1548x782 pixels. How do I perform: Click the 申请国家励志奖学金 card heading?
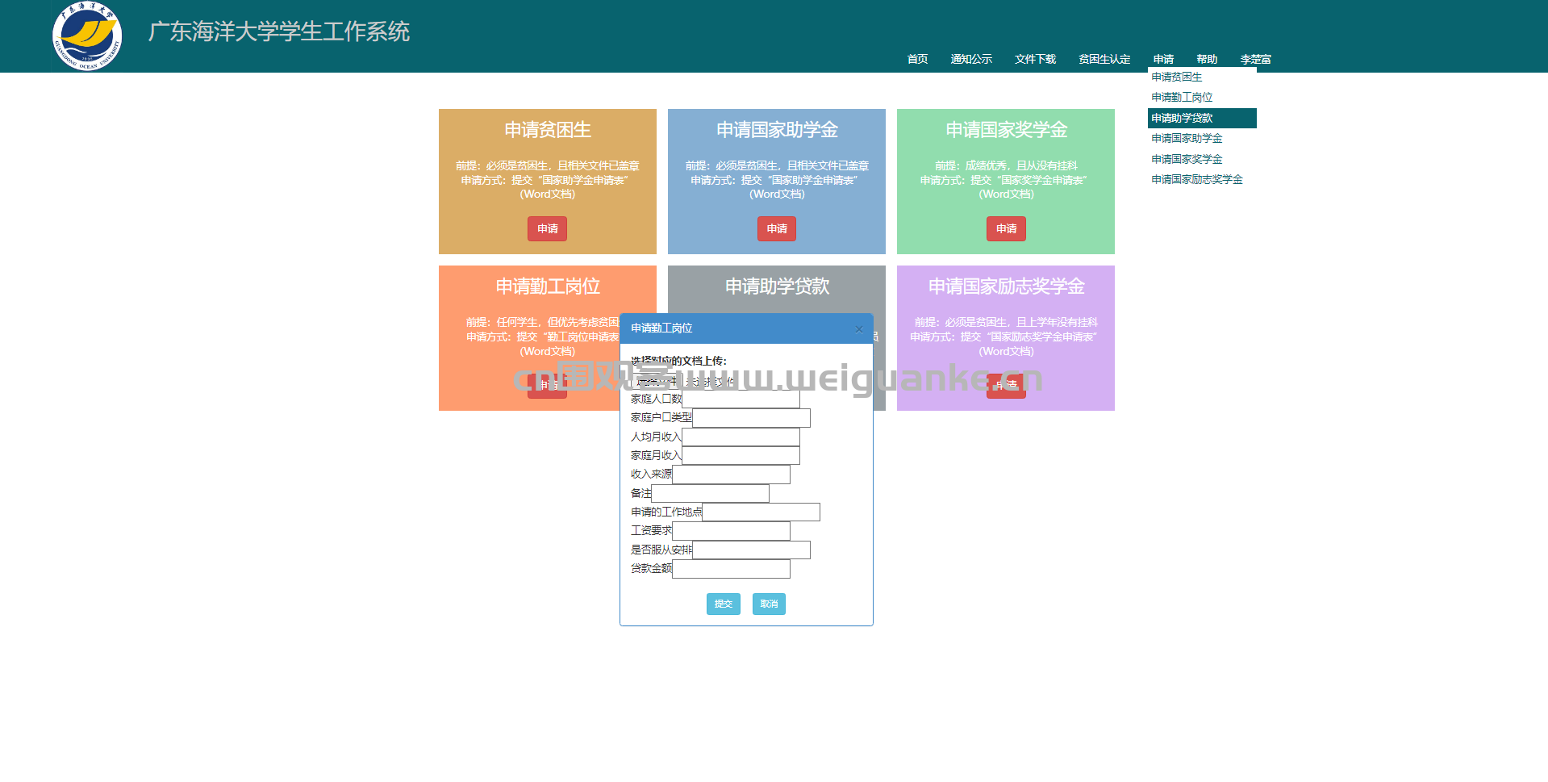[1006, 286]
